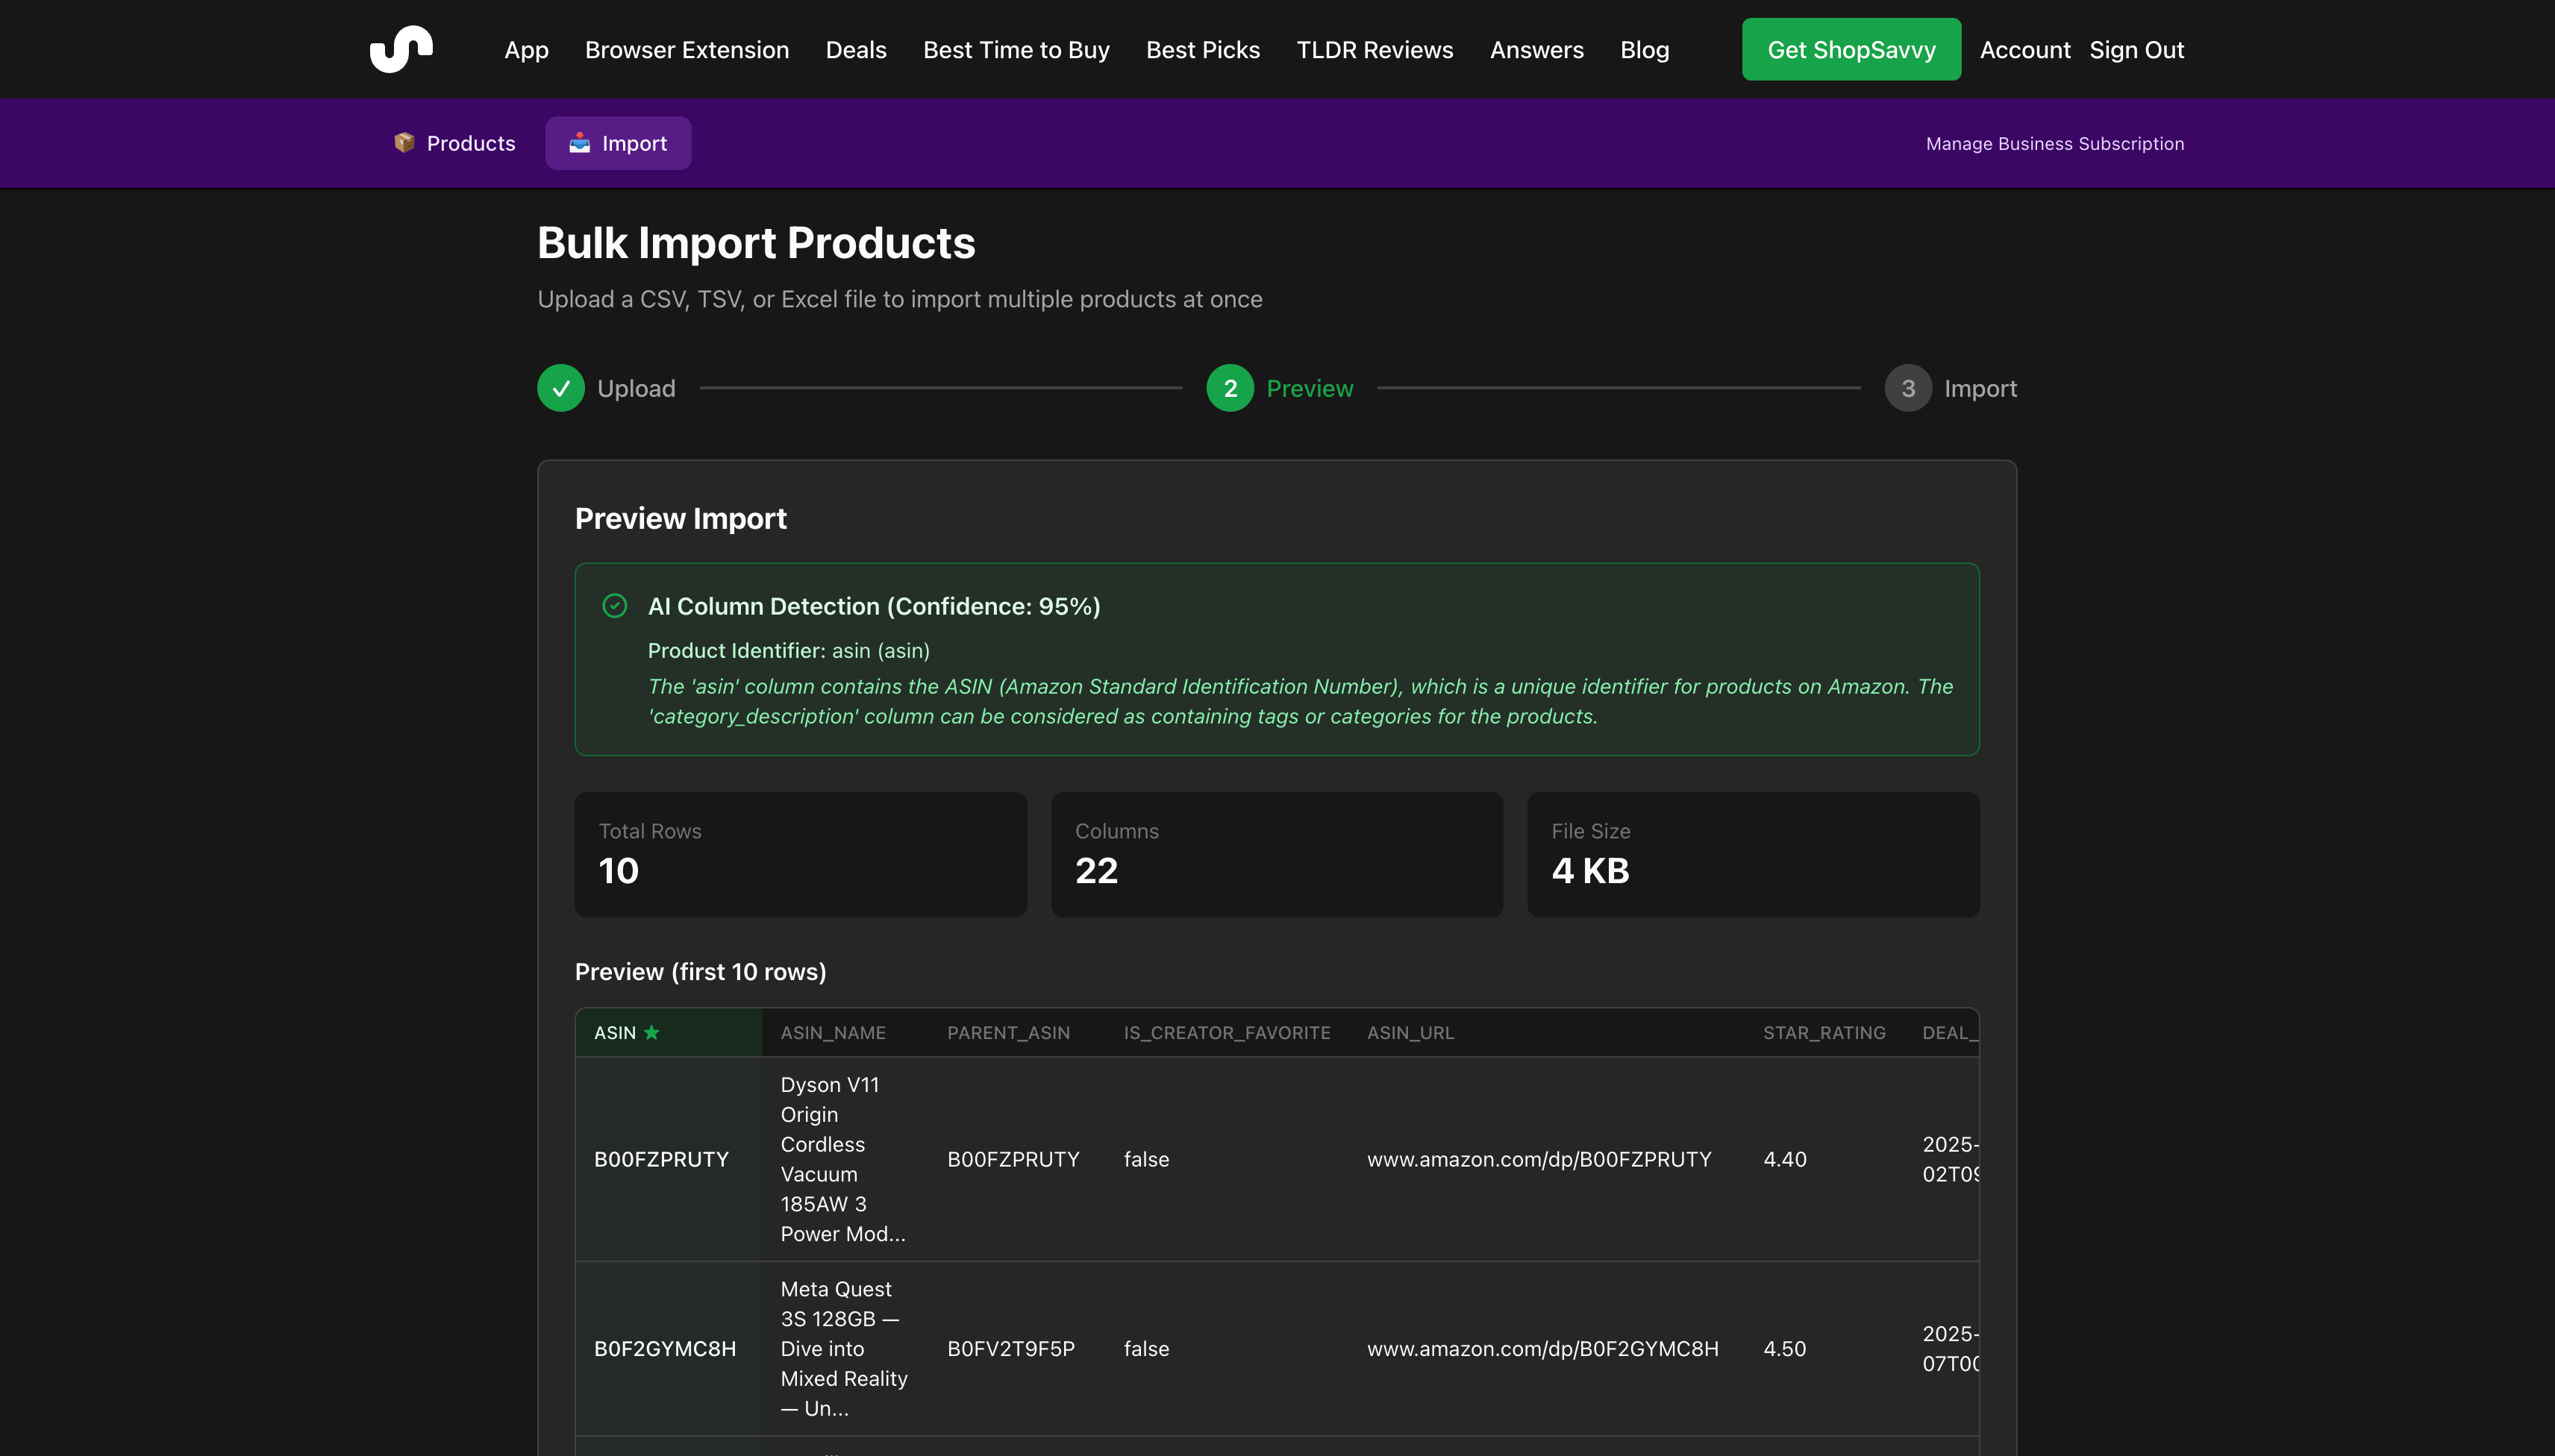2555x1456 pixels.
Task: Sign out of the account
Action: pyautogui.click(x=2136, y=49)
